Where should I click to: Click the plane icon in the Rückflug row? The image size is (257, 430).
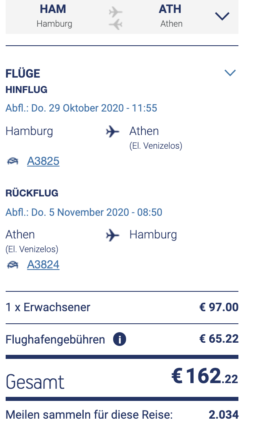(x=113, y=235)
